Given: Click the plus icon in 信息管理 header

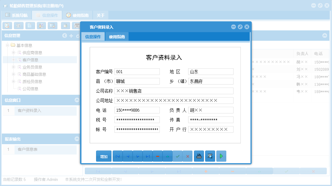Looking at the screenshot, I should coord(71,36).
